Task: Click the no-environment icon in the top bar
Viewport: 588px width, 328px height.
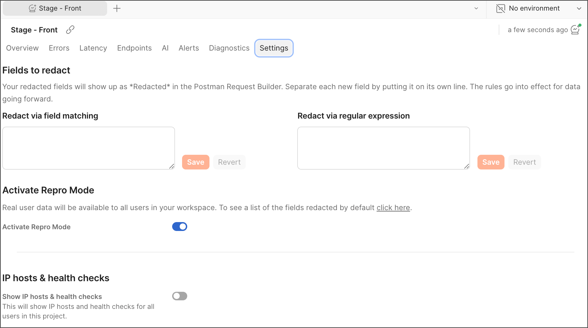Action: (x=500, y=9)
